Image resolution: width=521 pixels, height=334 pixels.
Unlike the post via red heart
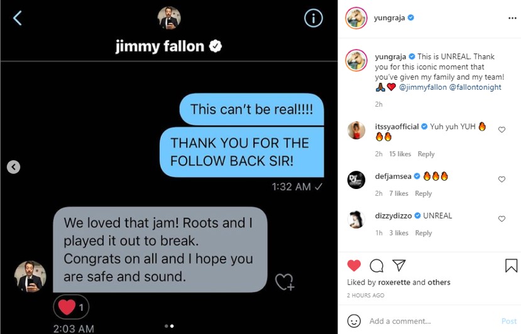click(354, 266)
